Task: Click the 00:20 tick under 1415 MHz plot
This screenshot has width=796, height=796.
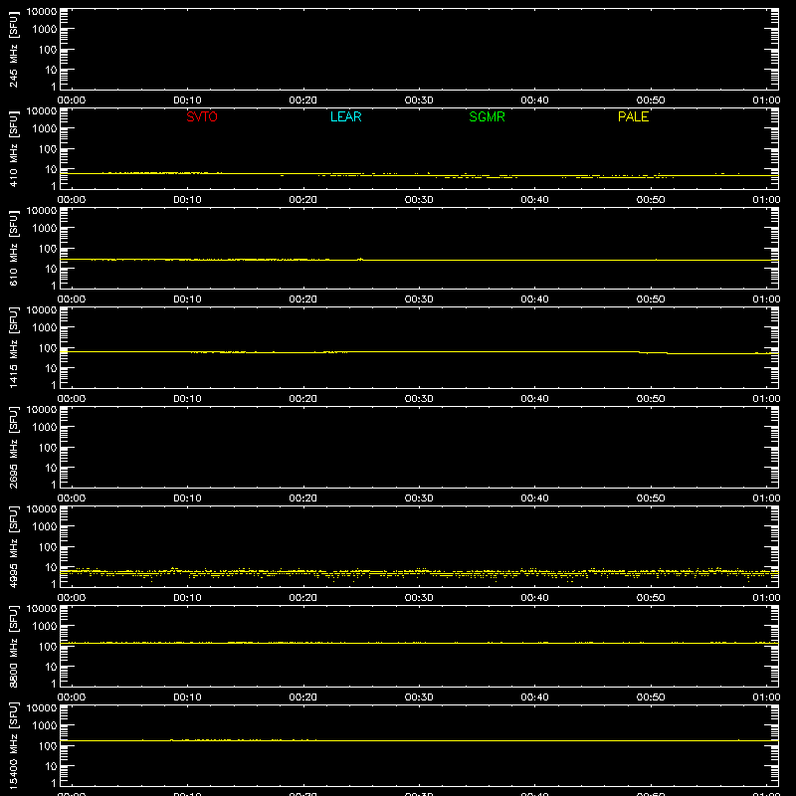Action: (303, 399)
